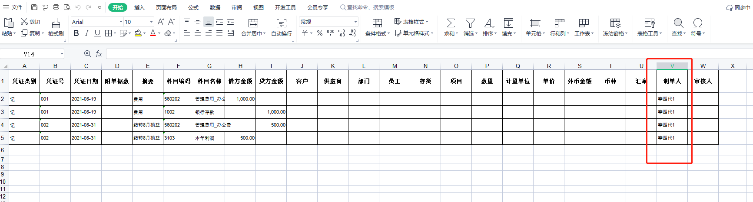Click the Increase font size icon
753x202 pixels.
(x=161, y=22)
